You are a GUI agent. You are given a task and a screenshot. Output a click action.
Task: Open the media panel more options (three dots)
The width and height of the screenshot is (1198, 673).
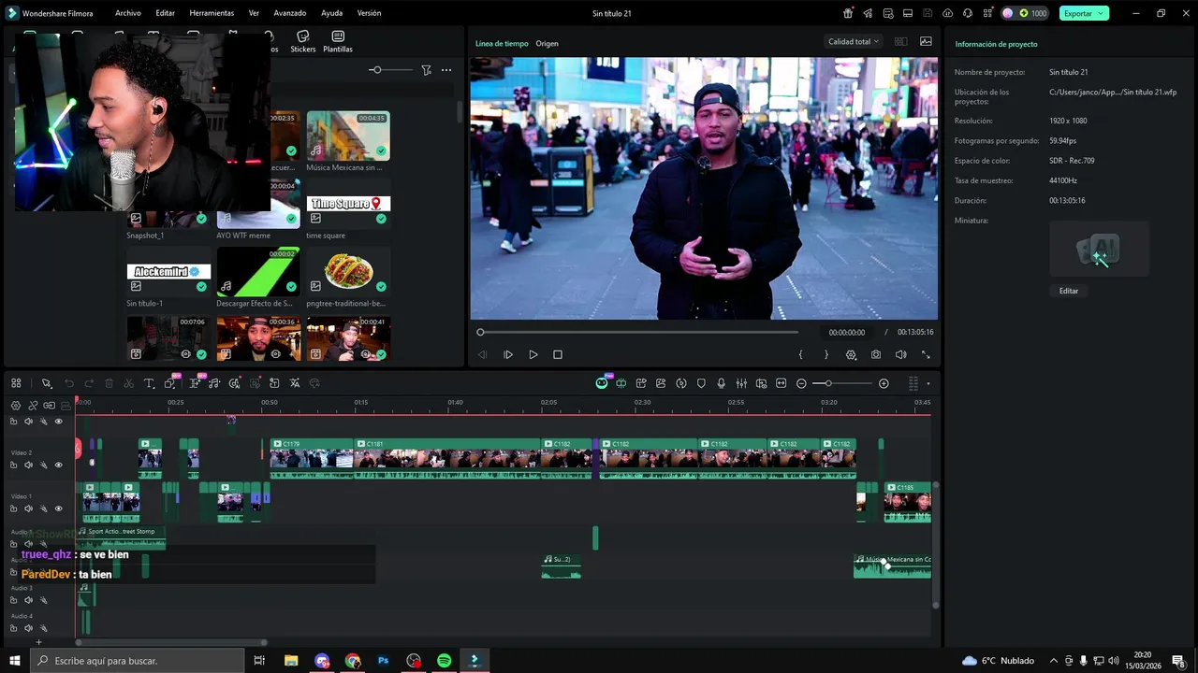(446, 70)
